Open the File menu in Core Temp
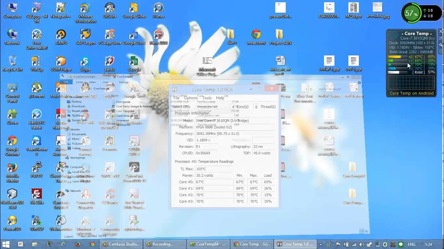Image resolution: width=444 pixels, height=249 pixels. (x=177, y=98)
